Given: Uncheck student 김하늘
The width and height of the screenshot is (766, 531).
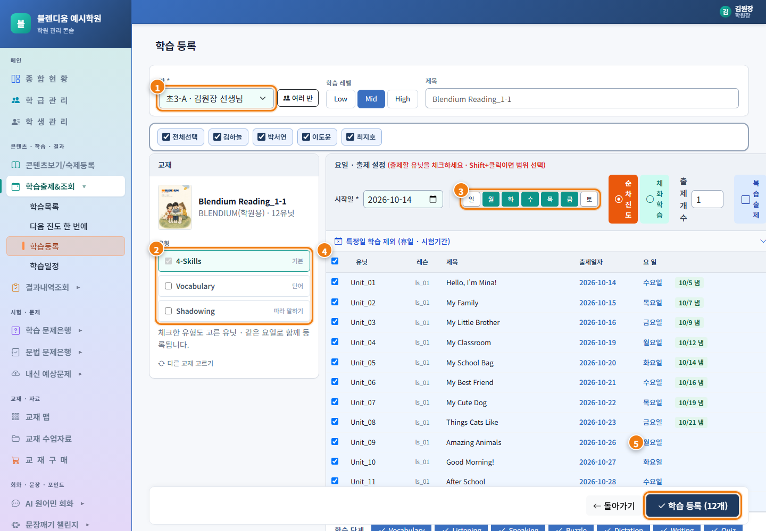Looking at the screenshot, I should (218, 137).
